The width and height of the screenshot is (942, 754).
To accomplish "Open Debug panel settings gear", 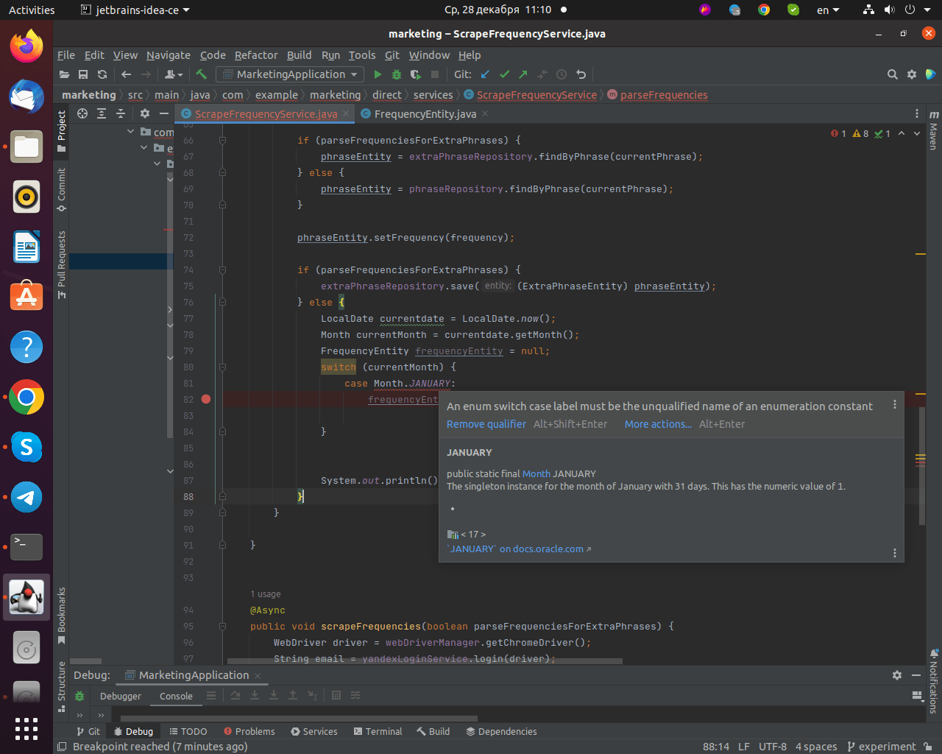I will point(897,675).
